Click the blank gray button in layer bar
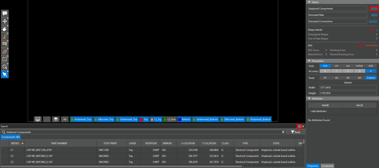Viewport: 379px width, 168px height. [x=47, y=119]
